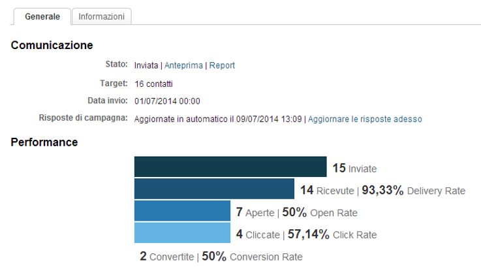This screenshot has height=271, width=481.
Task: Click the '2 Convertite' count label
Action: click(x=166, y=257)
